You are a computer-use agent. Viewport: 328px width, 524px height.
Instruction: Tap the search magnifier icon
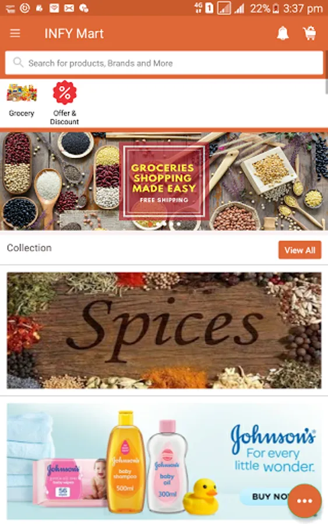(18, 62)
